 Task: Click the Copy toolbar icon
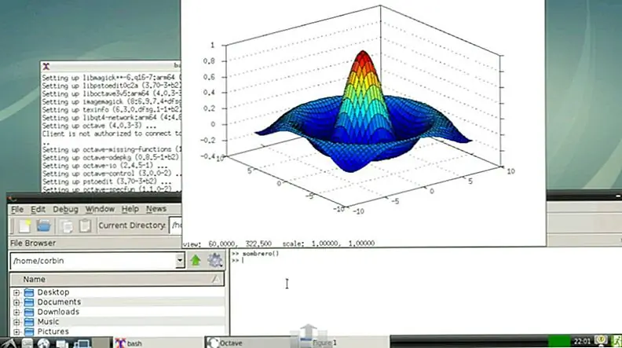tap(67, 226)
